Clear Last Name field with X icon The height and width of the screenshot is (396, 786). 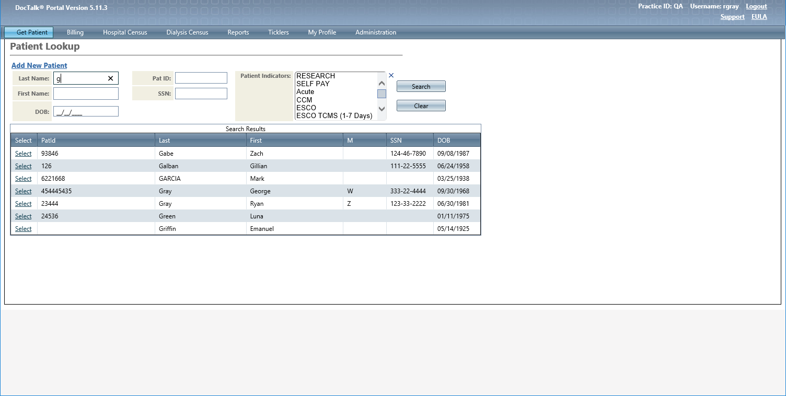(110, 78)
